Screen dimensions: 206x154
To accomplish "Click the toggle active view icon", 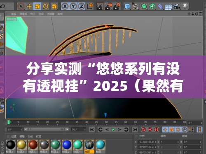I will click(201, 14).
